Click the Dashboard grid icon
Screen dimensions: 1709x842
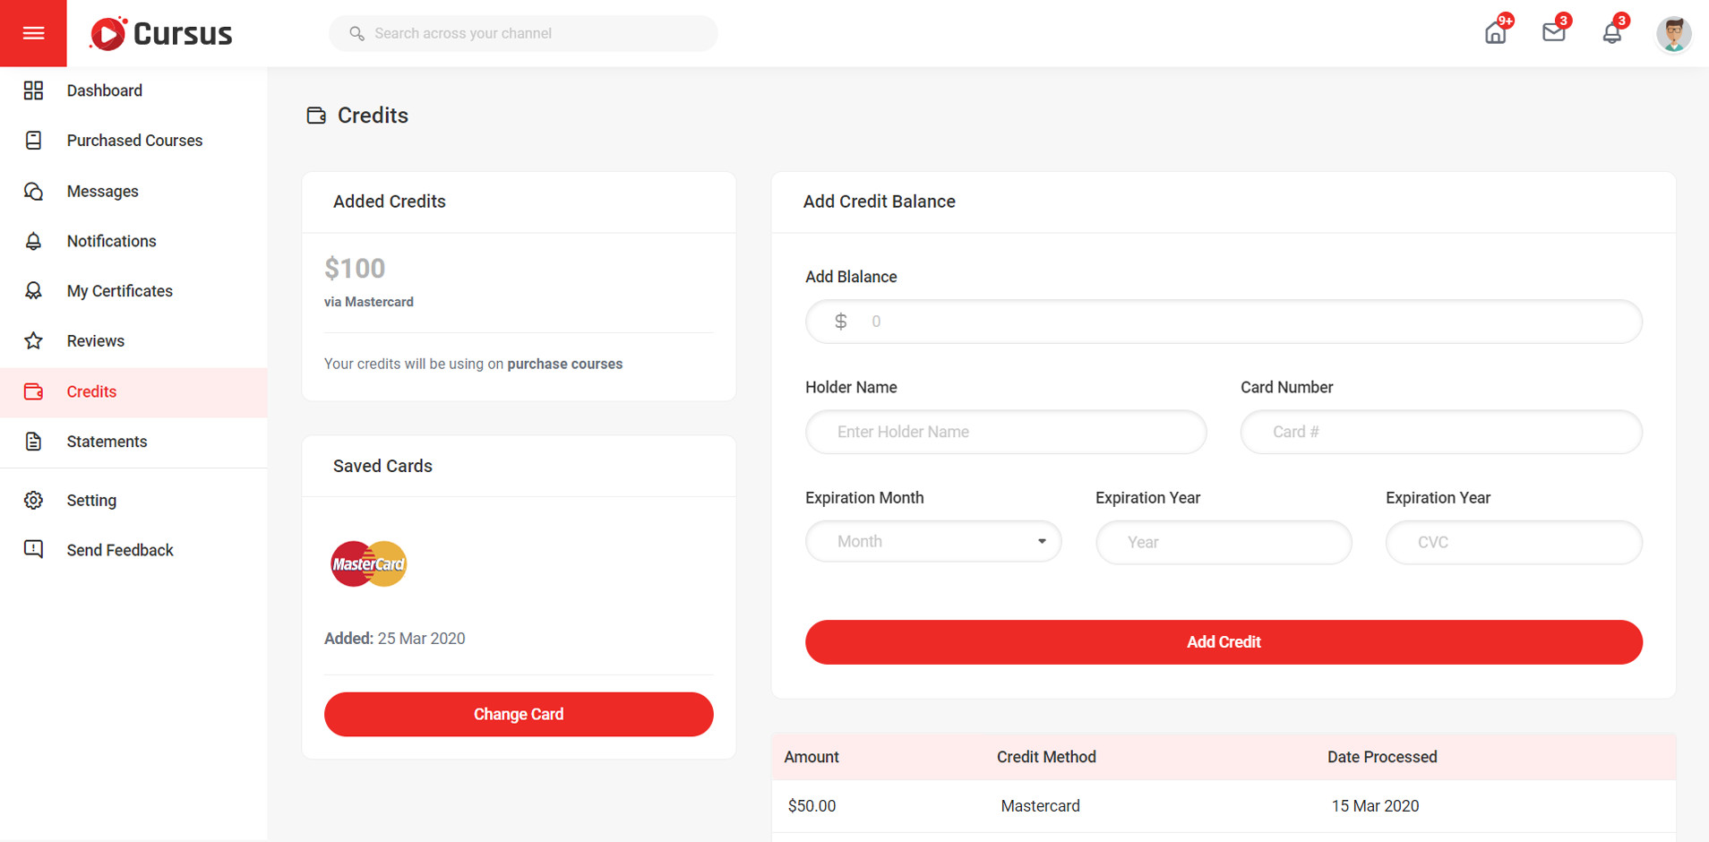[33, 90]
